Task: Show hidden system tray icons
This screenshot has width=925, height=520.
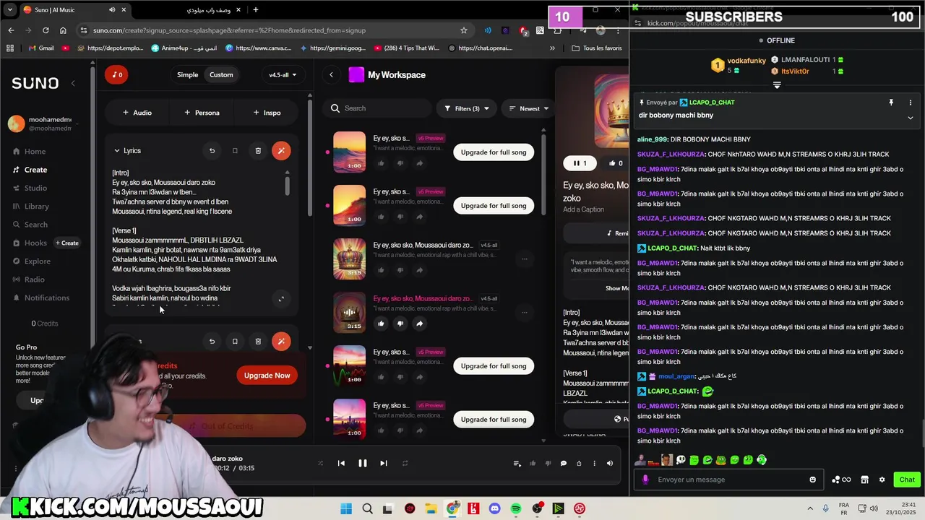Action: pos(810,508)
